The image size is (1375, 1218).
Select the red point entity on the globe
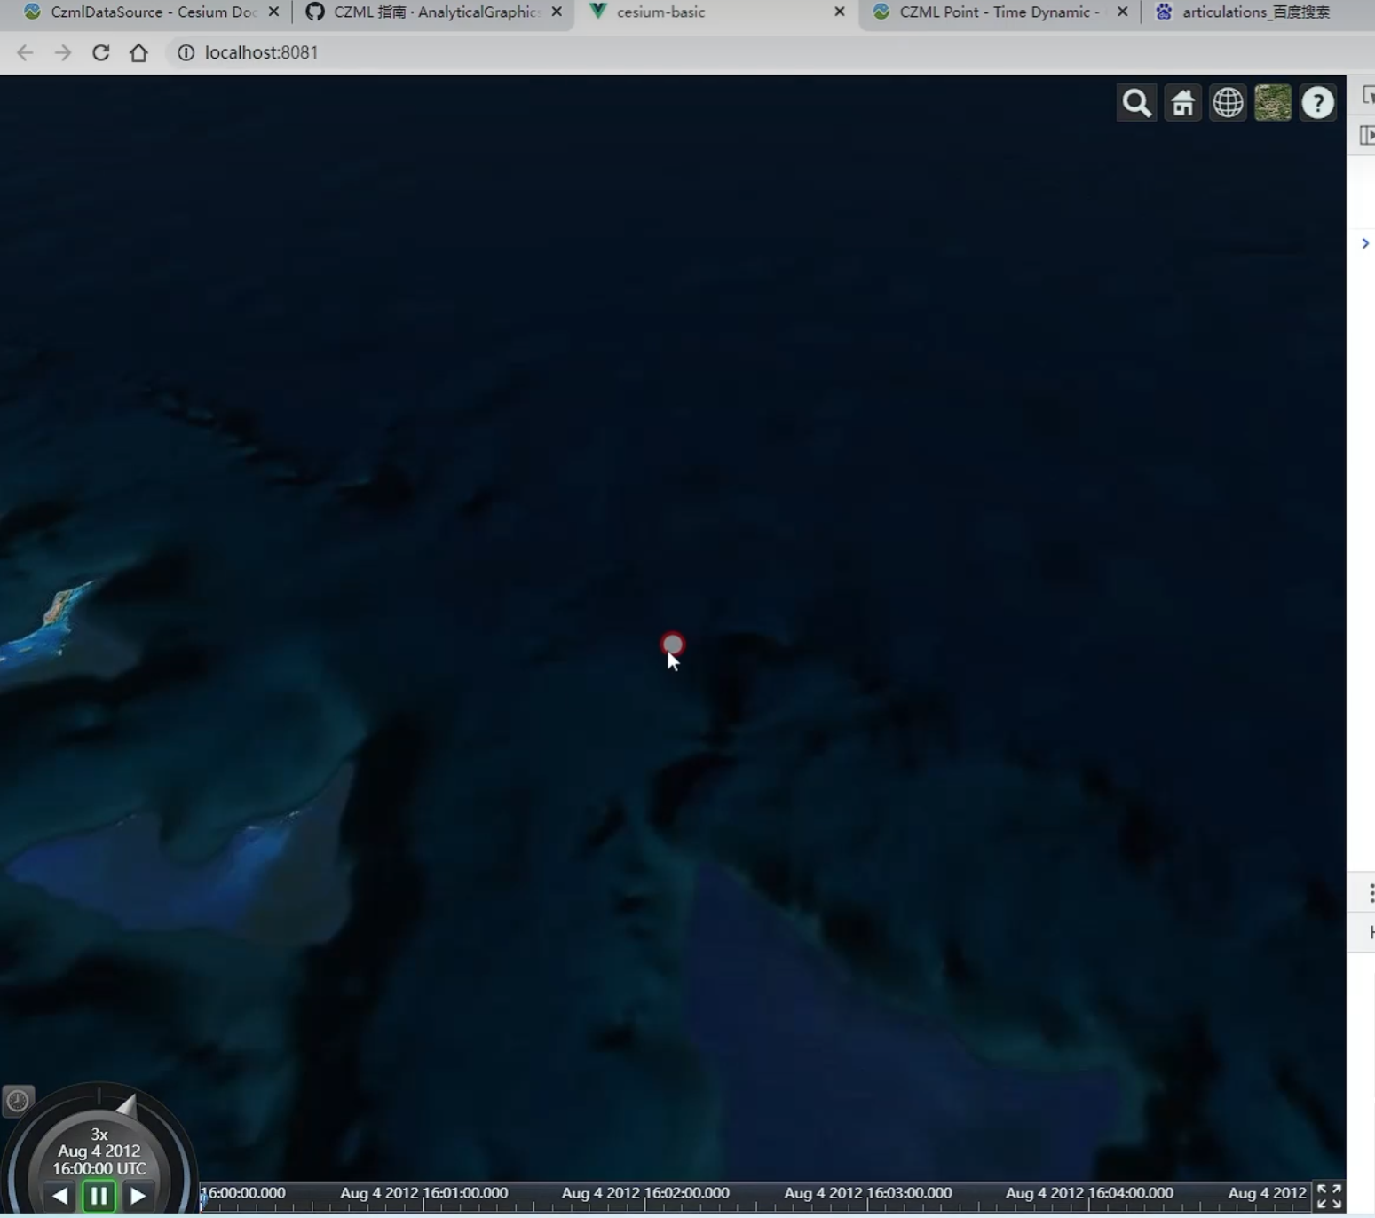672,644
